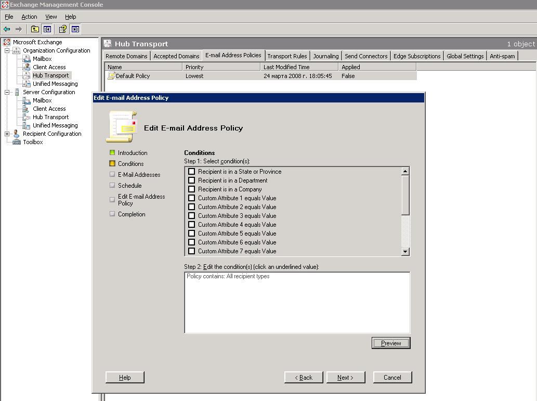Screen dimensions: 537x401
Task: Collapse the Server Configuration node
Action: [x=7, y=92]
